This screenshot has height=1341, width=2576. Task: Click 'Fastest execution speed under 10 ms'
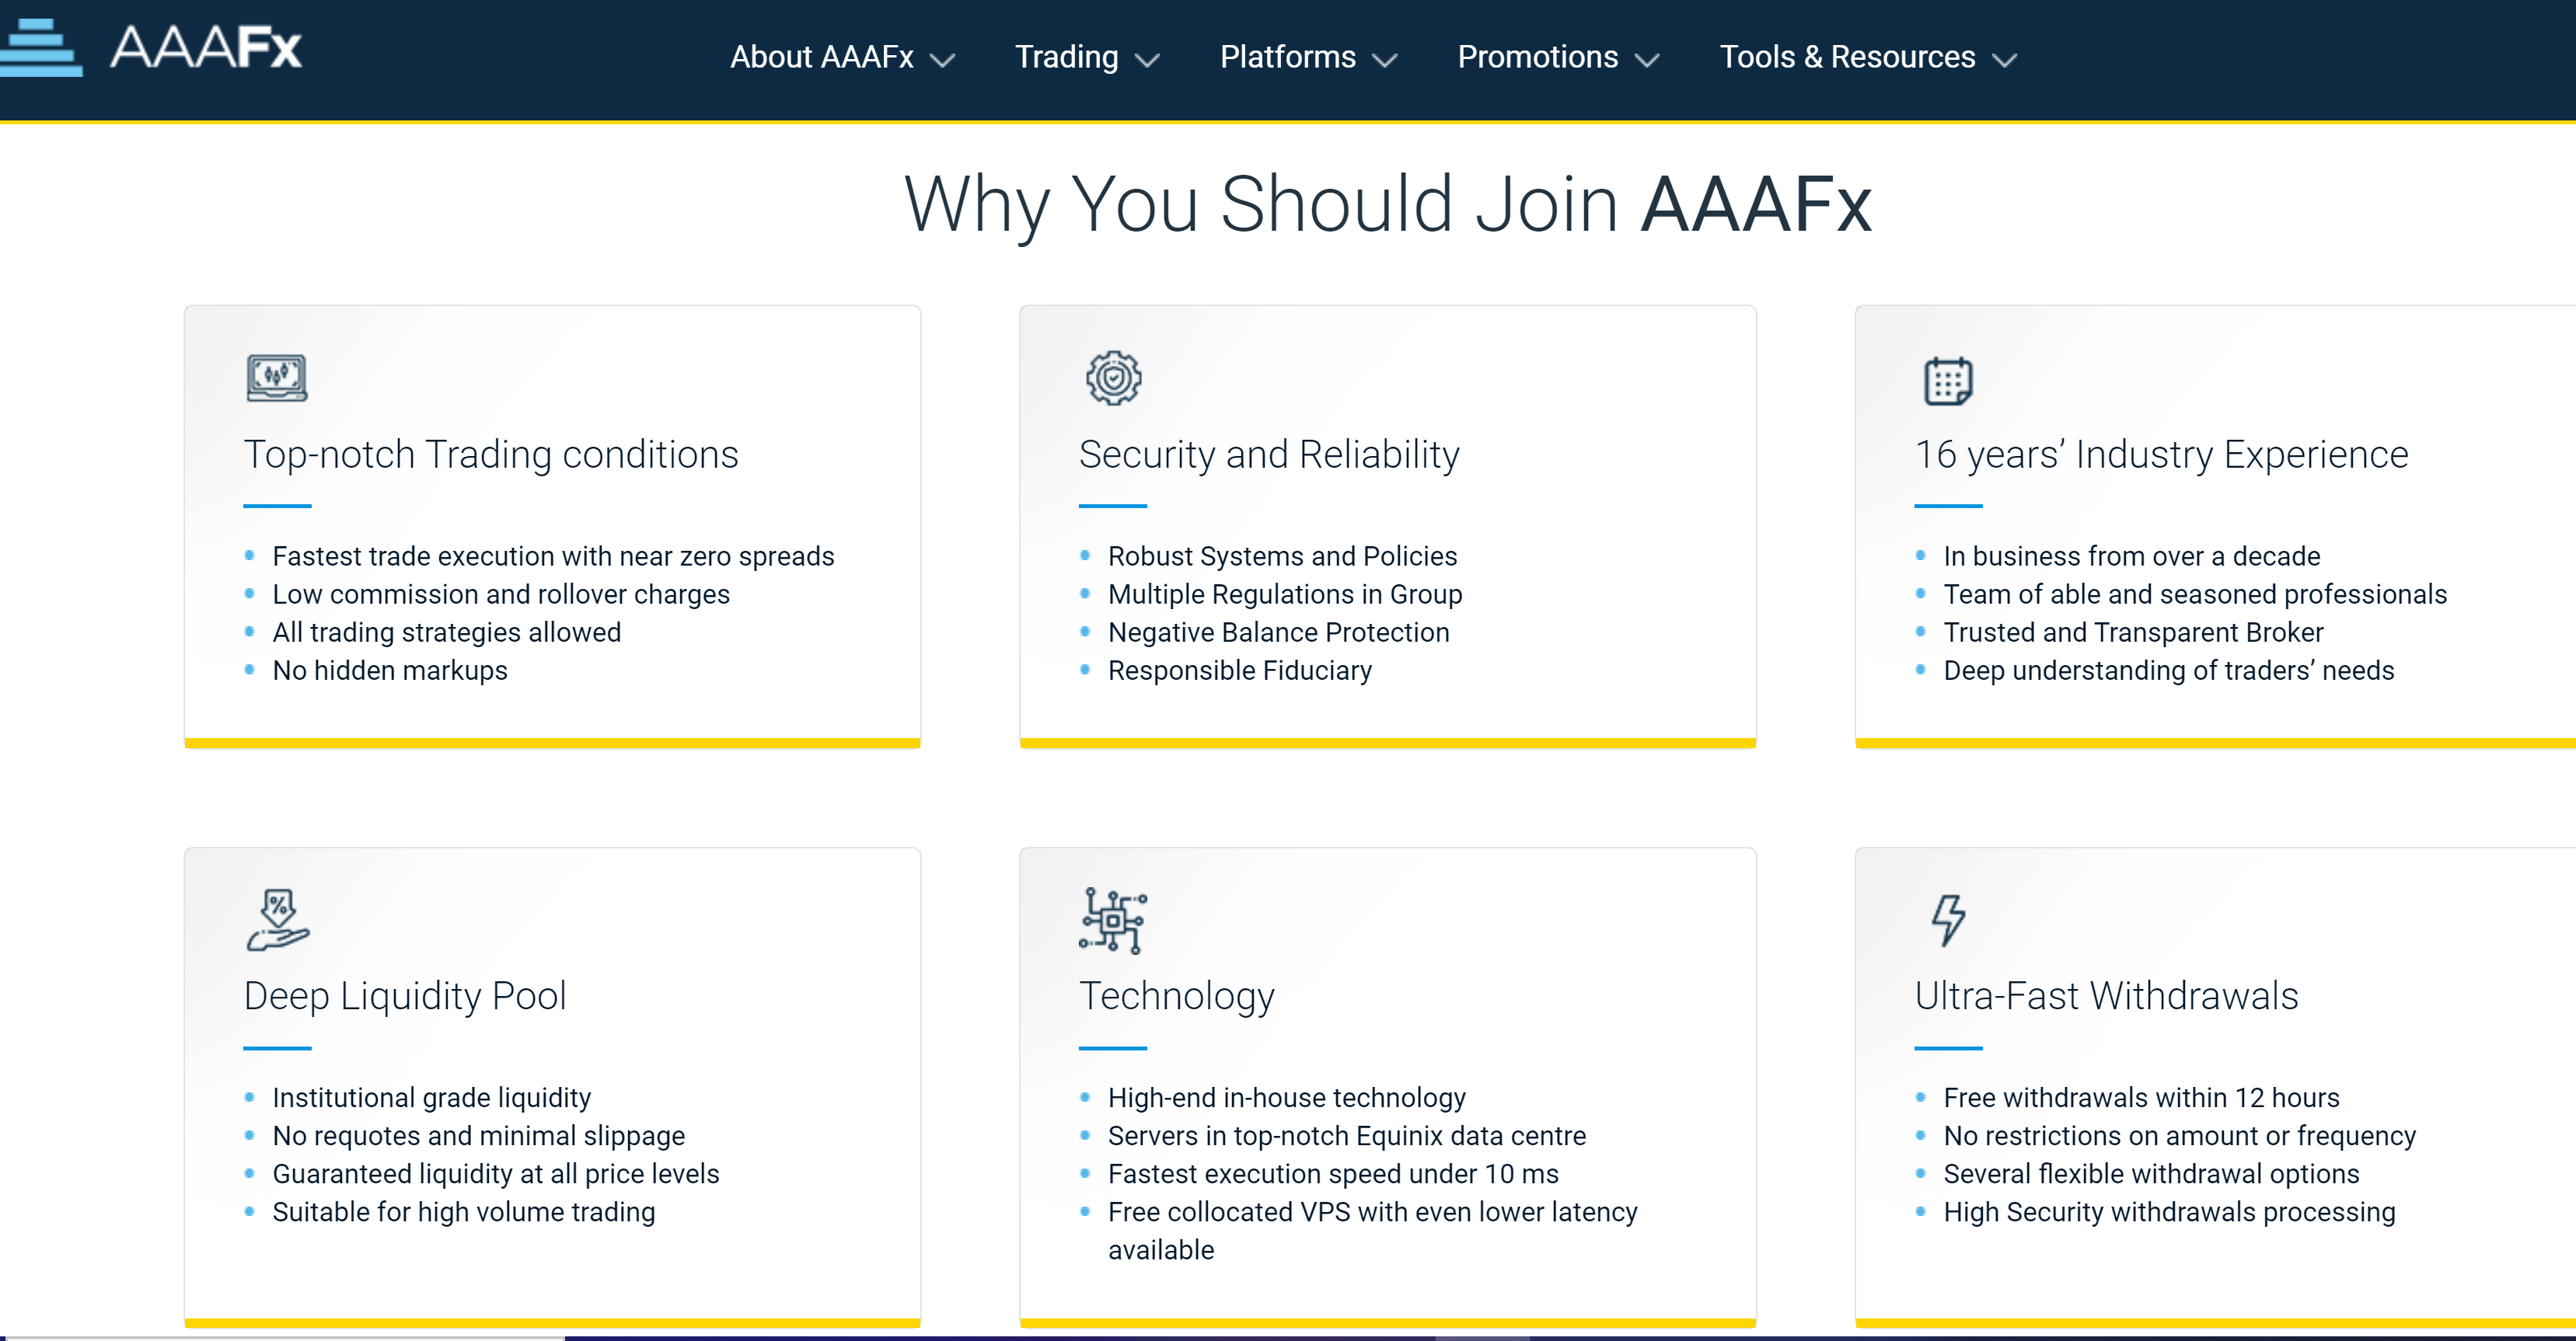1333,1174
